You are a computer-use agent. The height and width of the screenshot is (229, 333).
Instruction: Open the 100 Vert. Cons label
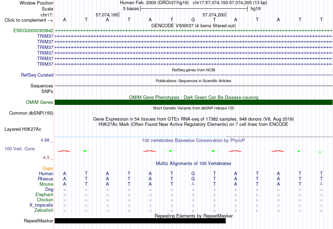pos(20,149)
